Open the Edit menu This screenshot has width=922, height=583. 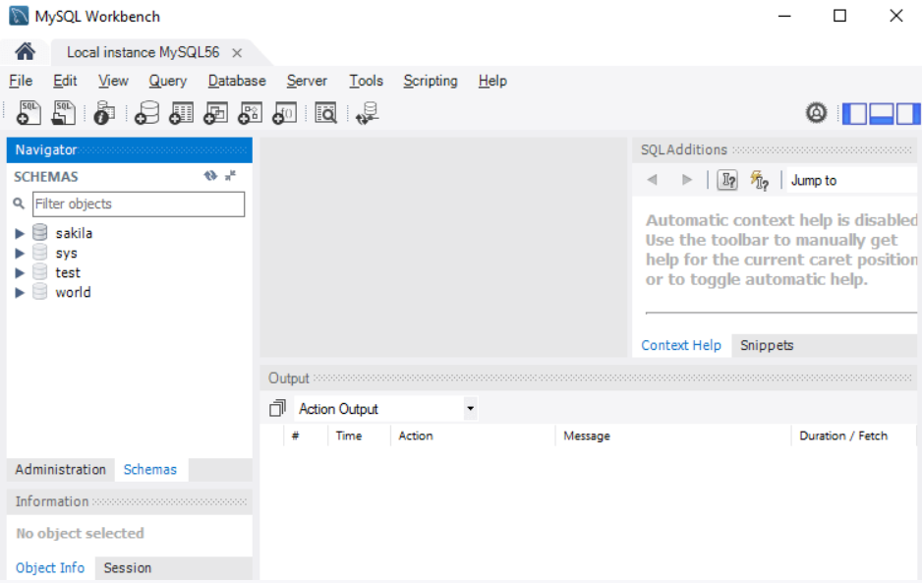[65, 81]
